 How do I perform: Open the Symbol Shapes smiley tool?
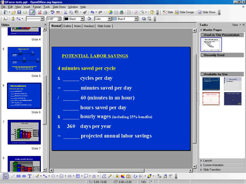[x=61, y=176]
